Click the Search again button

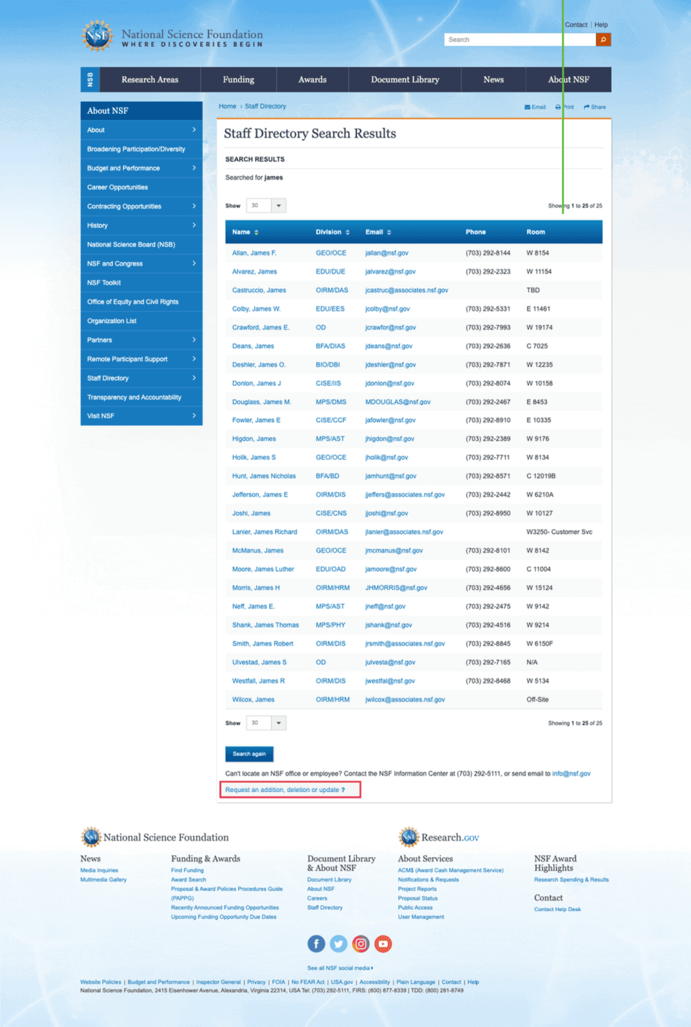coord(249,754)
